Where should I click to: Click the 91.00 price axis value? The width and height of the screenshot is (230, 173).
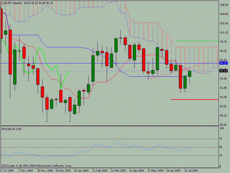224,97
